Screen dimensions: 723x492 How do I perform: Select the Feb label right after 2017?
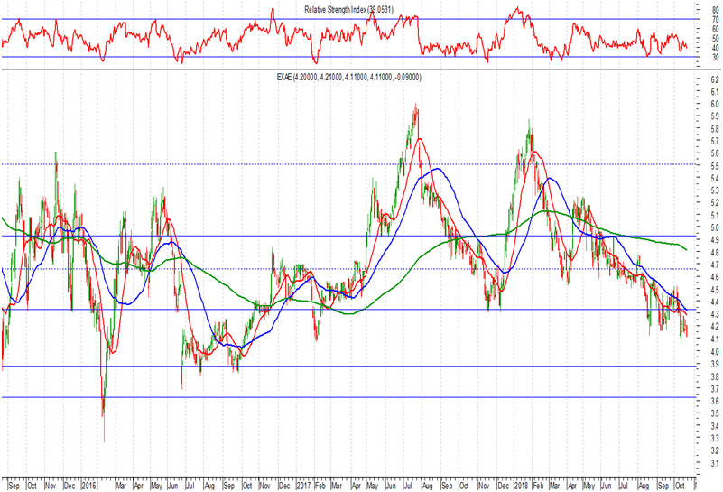[x=320, y=486]
